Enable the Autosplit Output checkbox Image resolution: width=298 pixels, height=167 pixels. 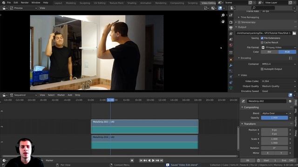click(262, 69)
